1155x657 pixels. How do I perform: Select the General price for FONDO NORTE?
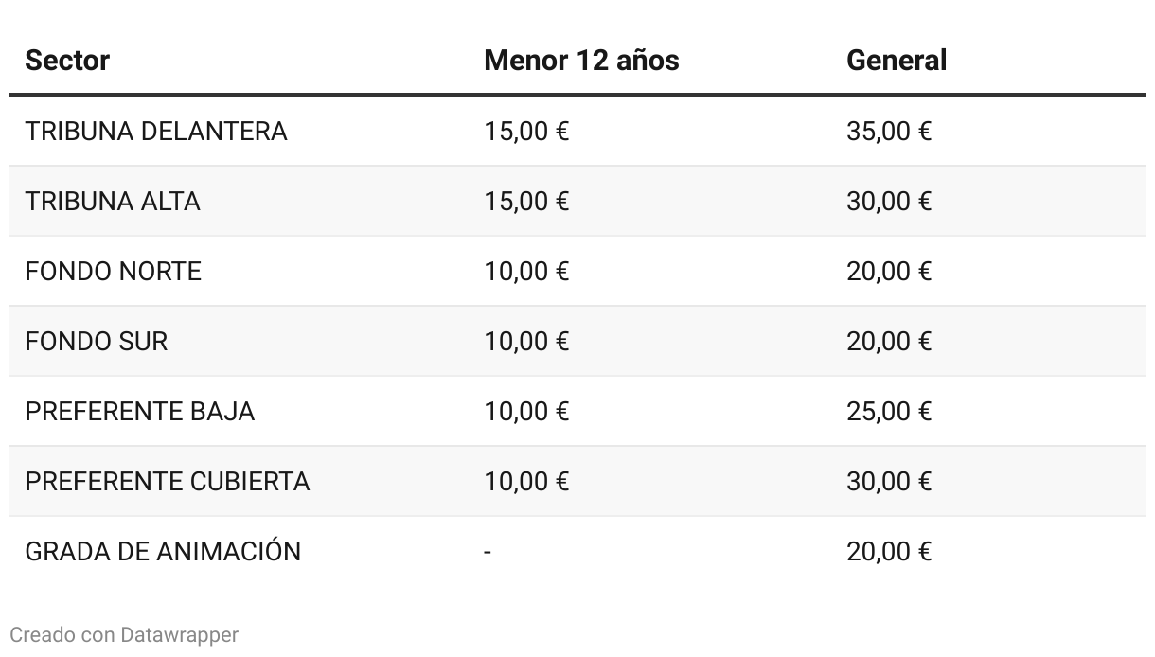pyautogui.click(x=888, y=271)
